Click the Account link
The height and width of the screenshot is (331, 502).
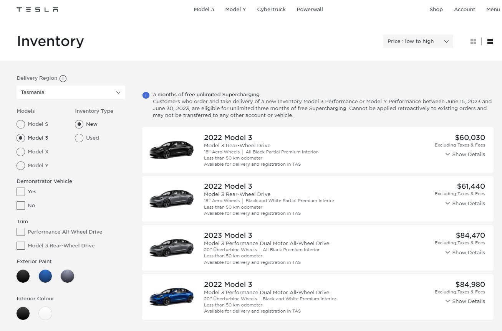pyautogui.click(x=464, y=9)
